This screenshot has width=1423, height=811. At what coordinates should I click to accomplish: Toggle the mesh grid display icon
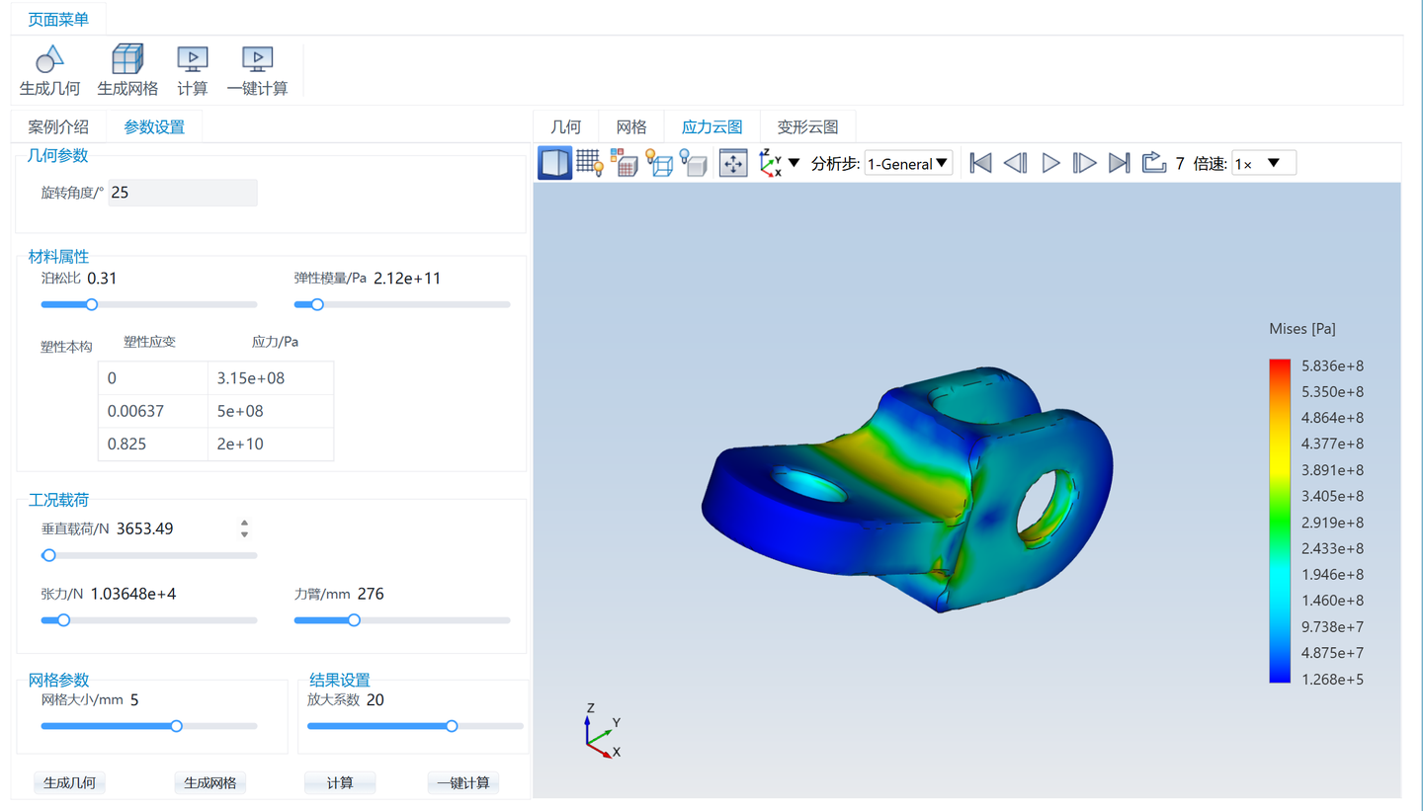[x=590, y=163]
